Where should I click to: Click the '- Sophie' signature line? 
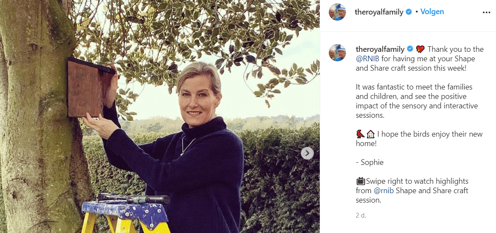click(370, 162)
